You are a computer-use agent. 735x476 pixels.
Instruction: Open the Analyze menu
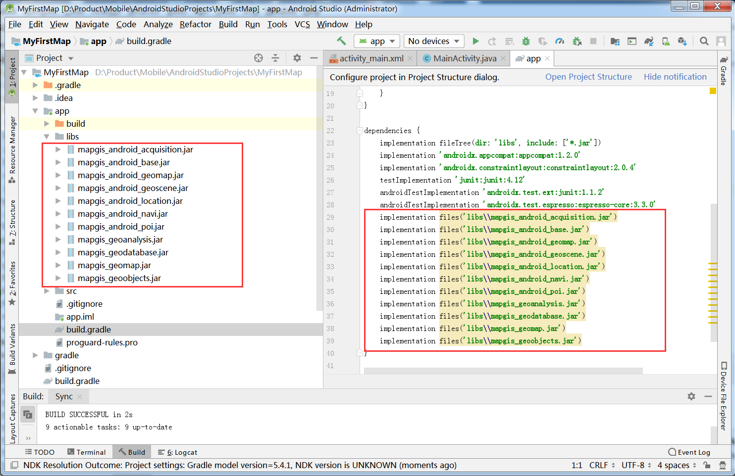(158, 24)
